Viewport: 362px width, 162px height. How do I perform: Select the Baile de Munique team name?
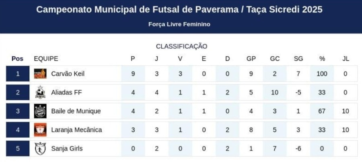tap(76, 111)
